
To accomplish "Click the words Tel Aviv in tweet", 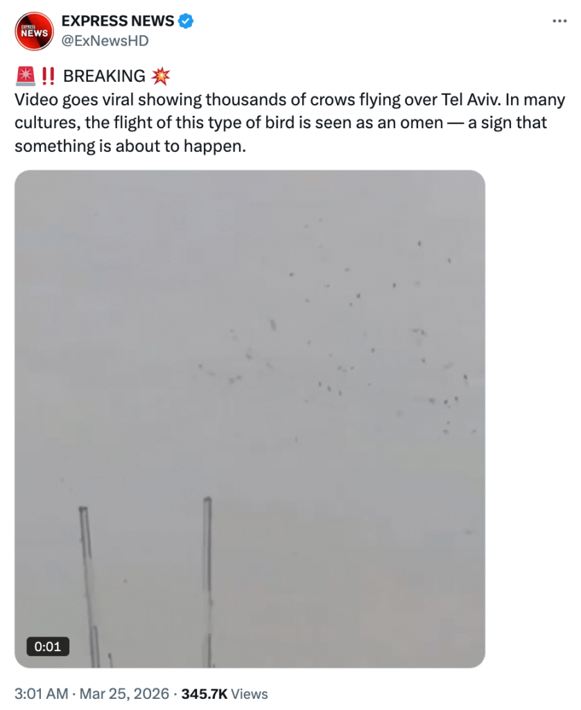I will tap(471, 100).
